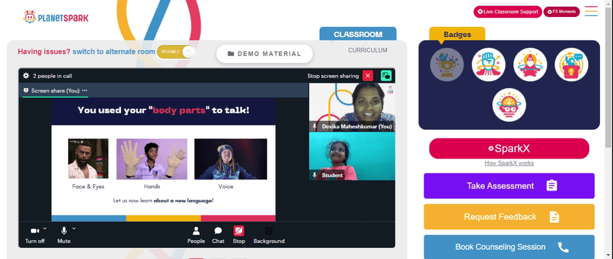The width and height of the screenshot is (613, 259).
Task: Click the speaker with speech bubble badge
Action: [571, 64]
